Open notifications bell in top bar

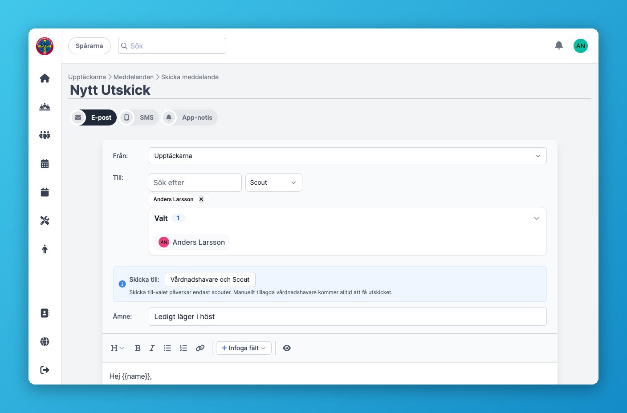559,45
